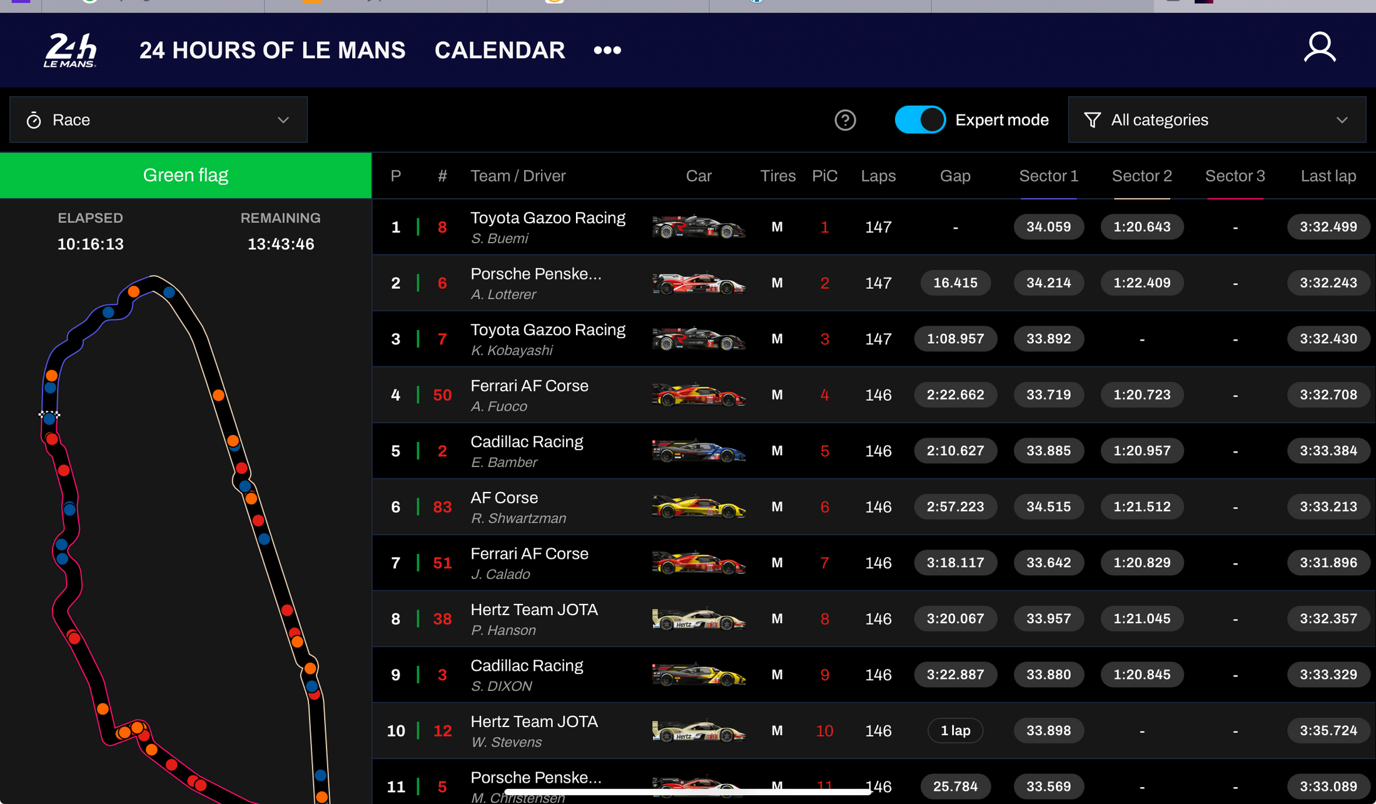Select Hertz JOTA #38 car image
This screenshot has height=804, width=1376.
click(699, 619)
